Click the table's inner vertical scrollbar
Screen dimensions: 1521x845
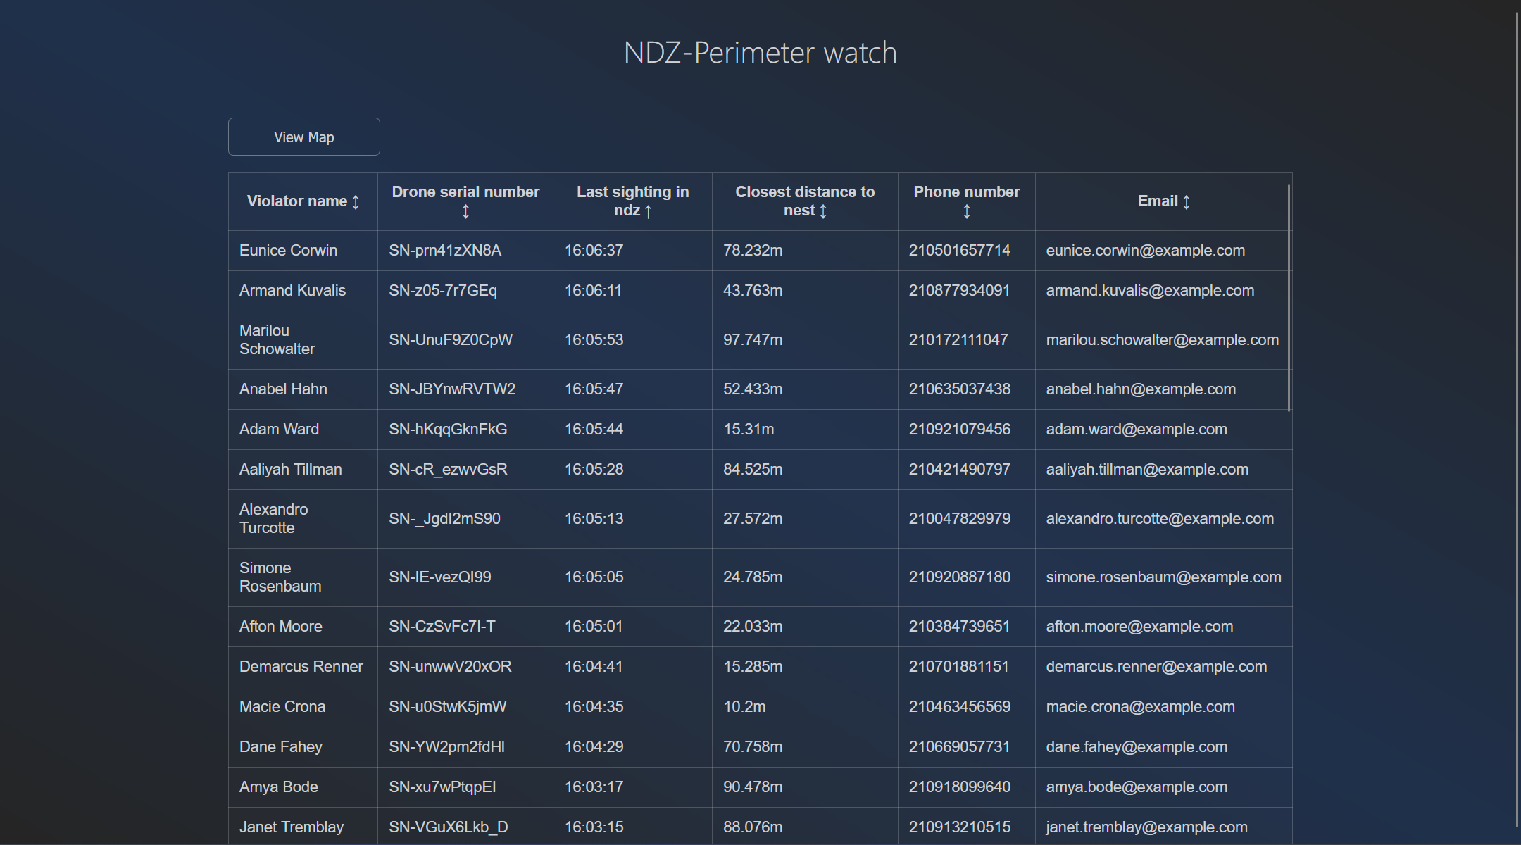point(1289,299)
